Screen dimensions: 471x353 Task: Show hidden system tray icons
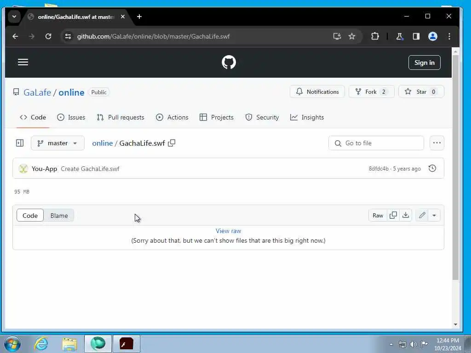pyautogui.click(x=391, y=344)
